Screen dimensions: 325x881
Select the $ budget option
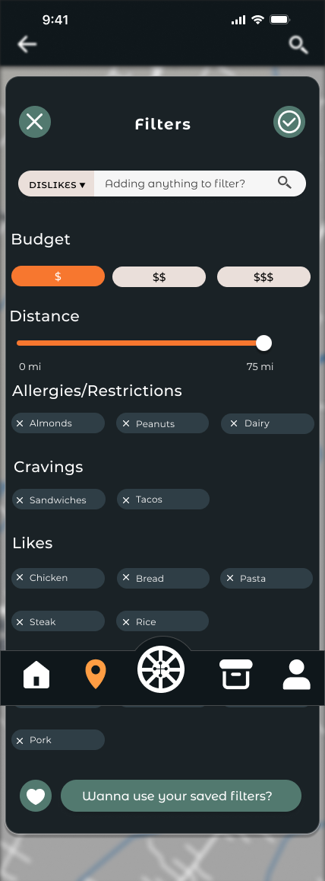(58, 276)
